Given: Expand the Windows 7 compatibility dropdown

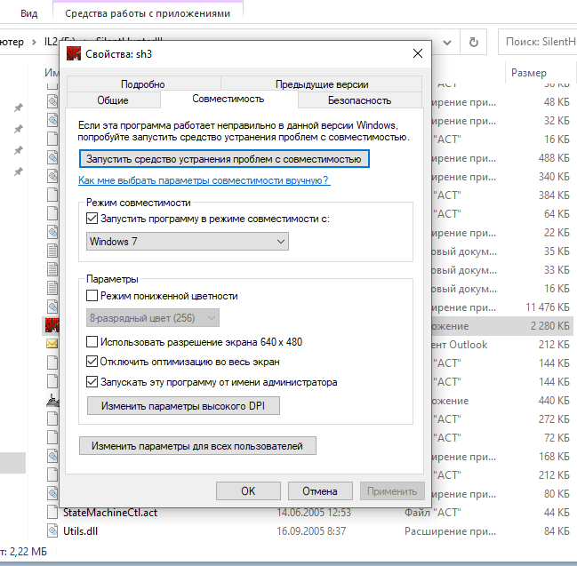Looking at the screenshot, I should (x=188, y=242).
